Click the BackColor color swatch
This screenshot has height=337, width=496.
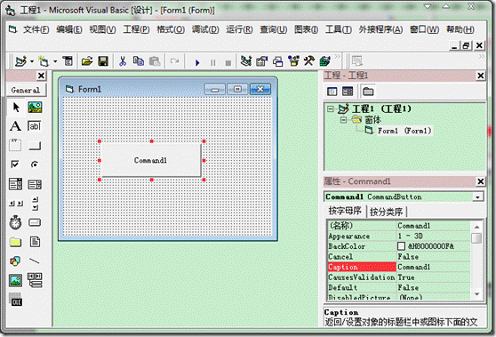(x=401, y=246)
